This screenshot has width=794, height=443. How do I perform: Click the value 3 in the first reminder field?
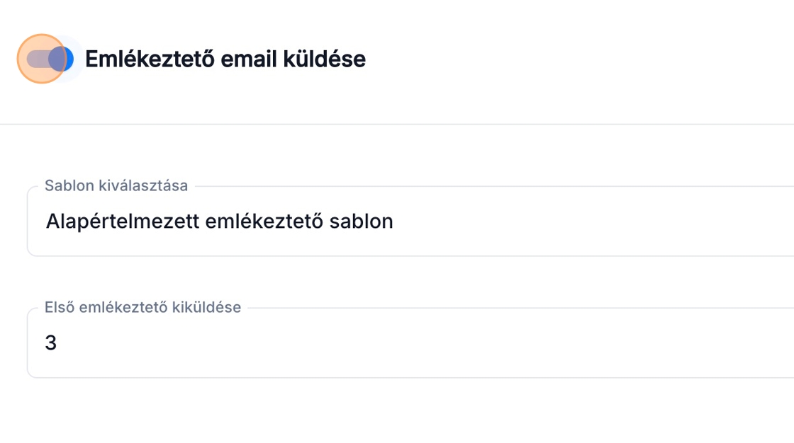pyautogui.click(x=51, y=343)
